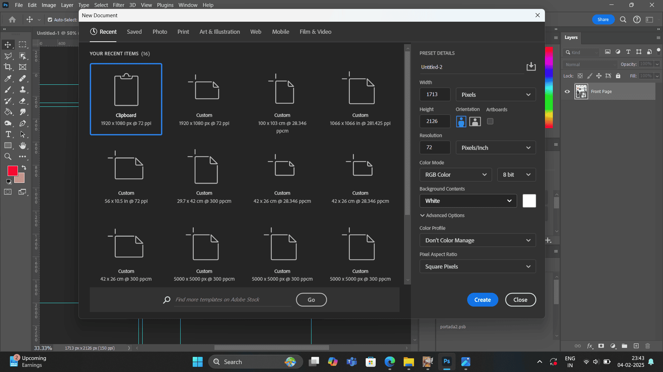This screenshot has height=372, width=663.
Task: Click the Close button in dialog
Action: 520,300
